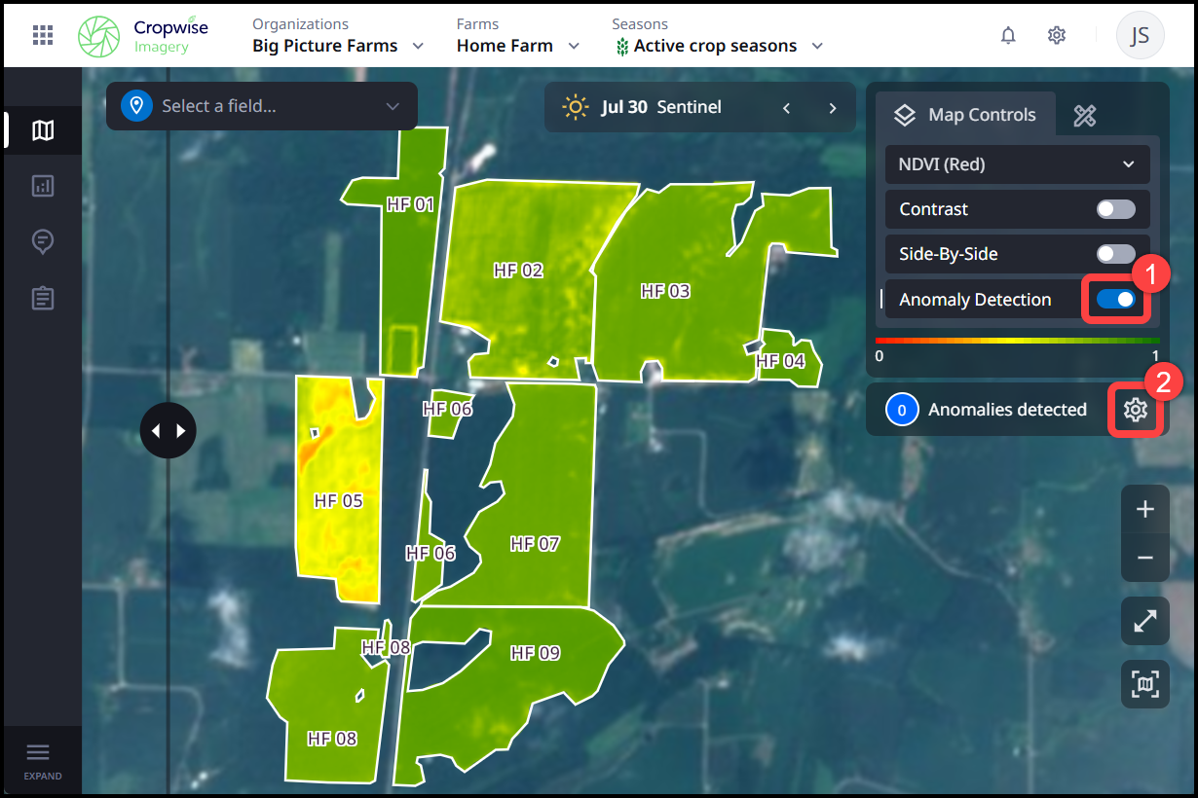Click the zoom in plus button
The image size is (1198, 798).
point(1144,509)
